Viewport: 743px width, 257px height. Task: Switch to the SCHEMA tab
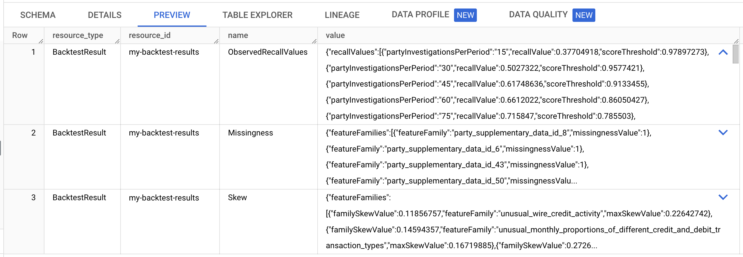tap(38, 15)
